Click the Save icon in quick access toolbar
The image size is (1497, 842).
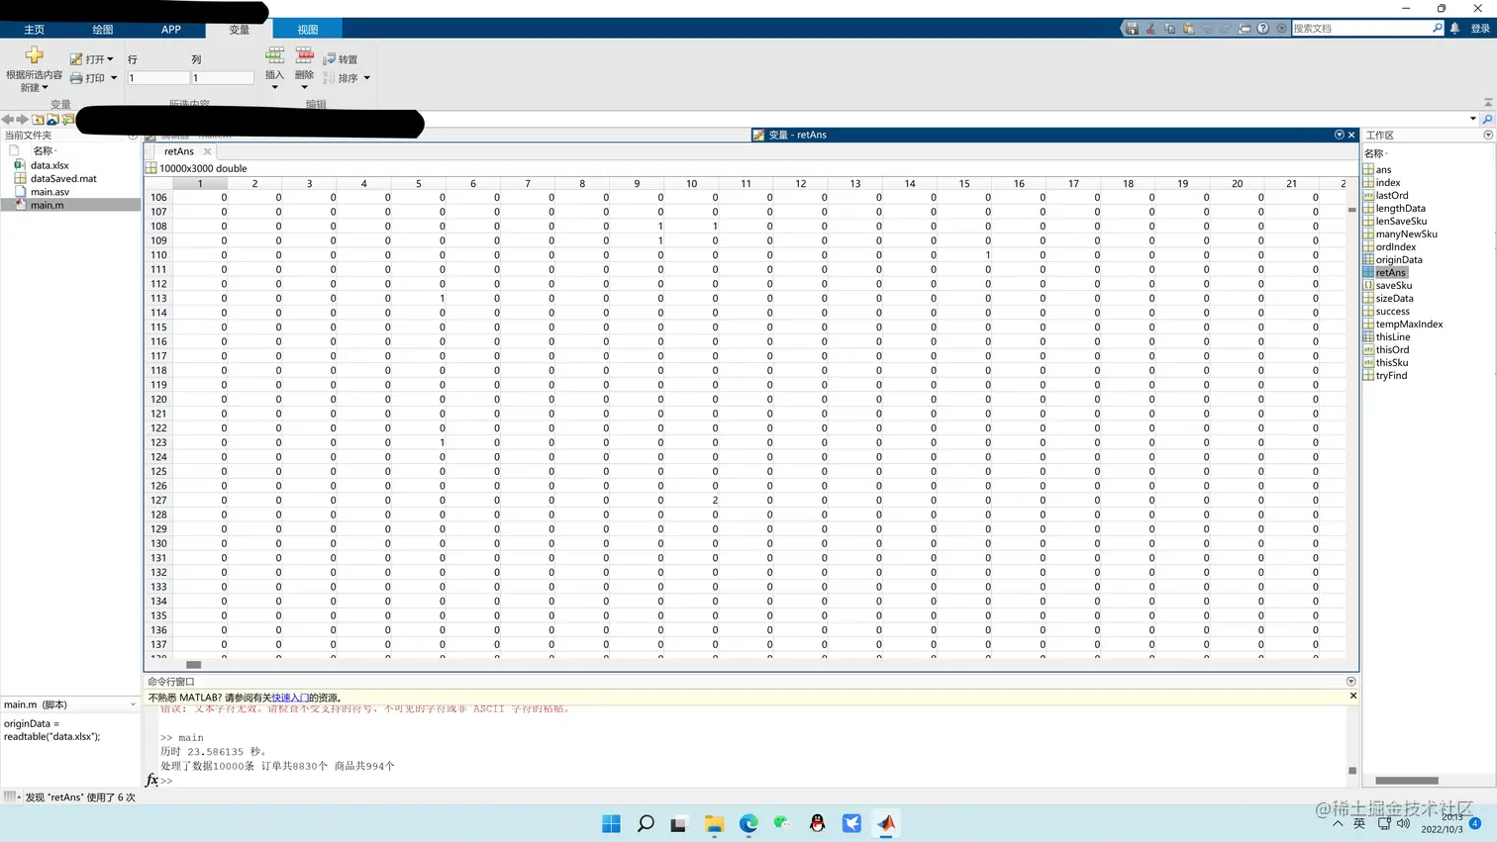pyautogui.click(x=1132, y=29)
